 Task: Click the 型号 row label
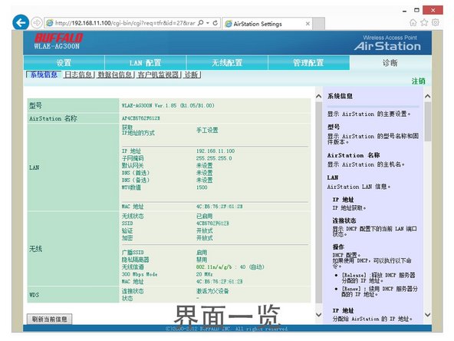(35, 105)
